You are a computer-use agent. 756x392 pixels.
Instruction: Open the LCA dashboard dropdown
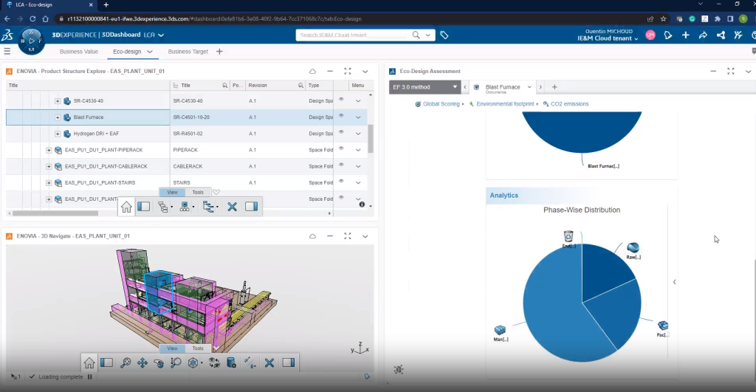pos(161,35)
